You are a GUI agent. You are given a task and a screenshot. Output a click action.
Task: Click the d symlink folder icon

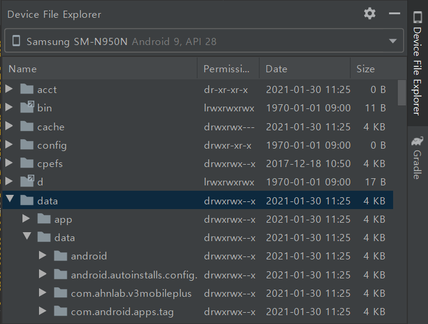tap(27, 181)
